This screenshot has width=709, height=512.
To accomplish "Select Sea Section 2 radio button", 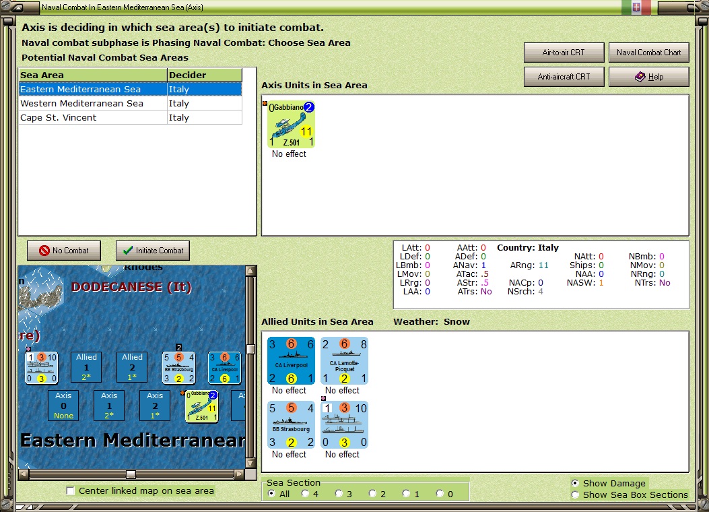I will (x=372, y=493).
